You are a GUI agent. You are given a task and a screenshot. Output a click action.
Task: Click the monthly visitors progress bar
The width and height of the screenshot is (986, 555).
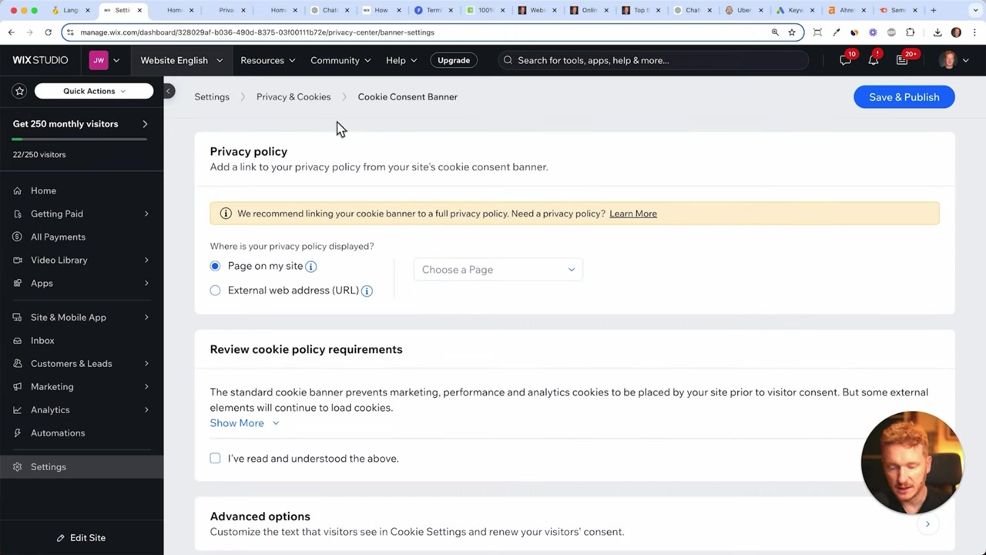[79, 140]
